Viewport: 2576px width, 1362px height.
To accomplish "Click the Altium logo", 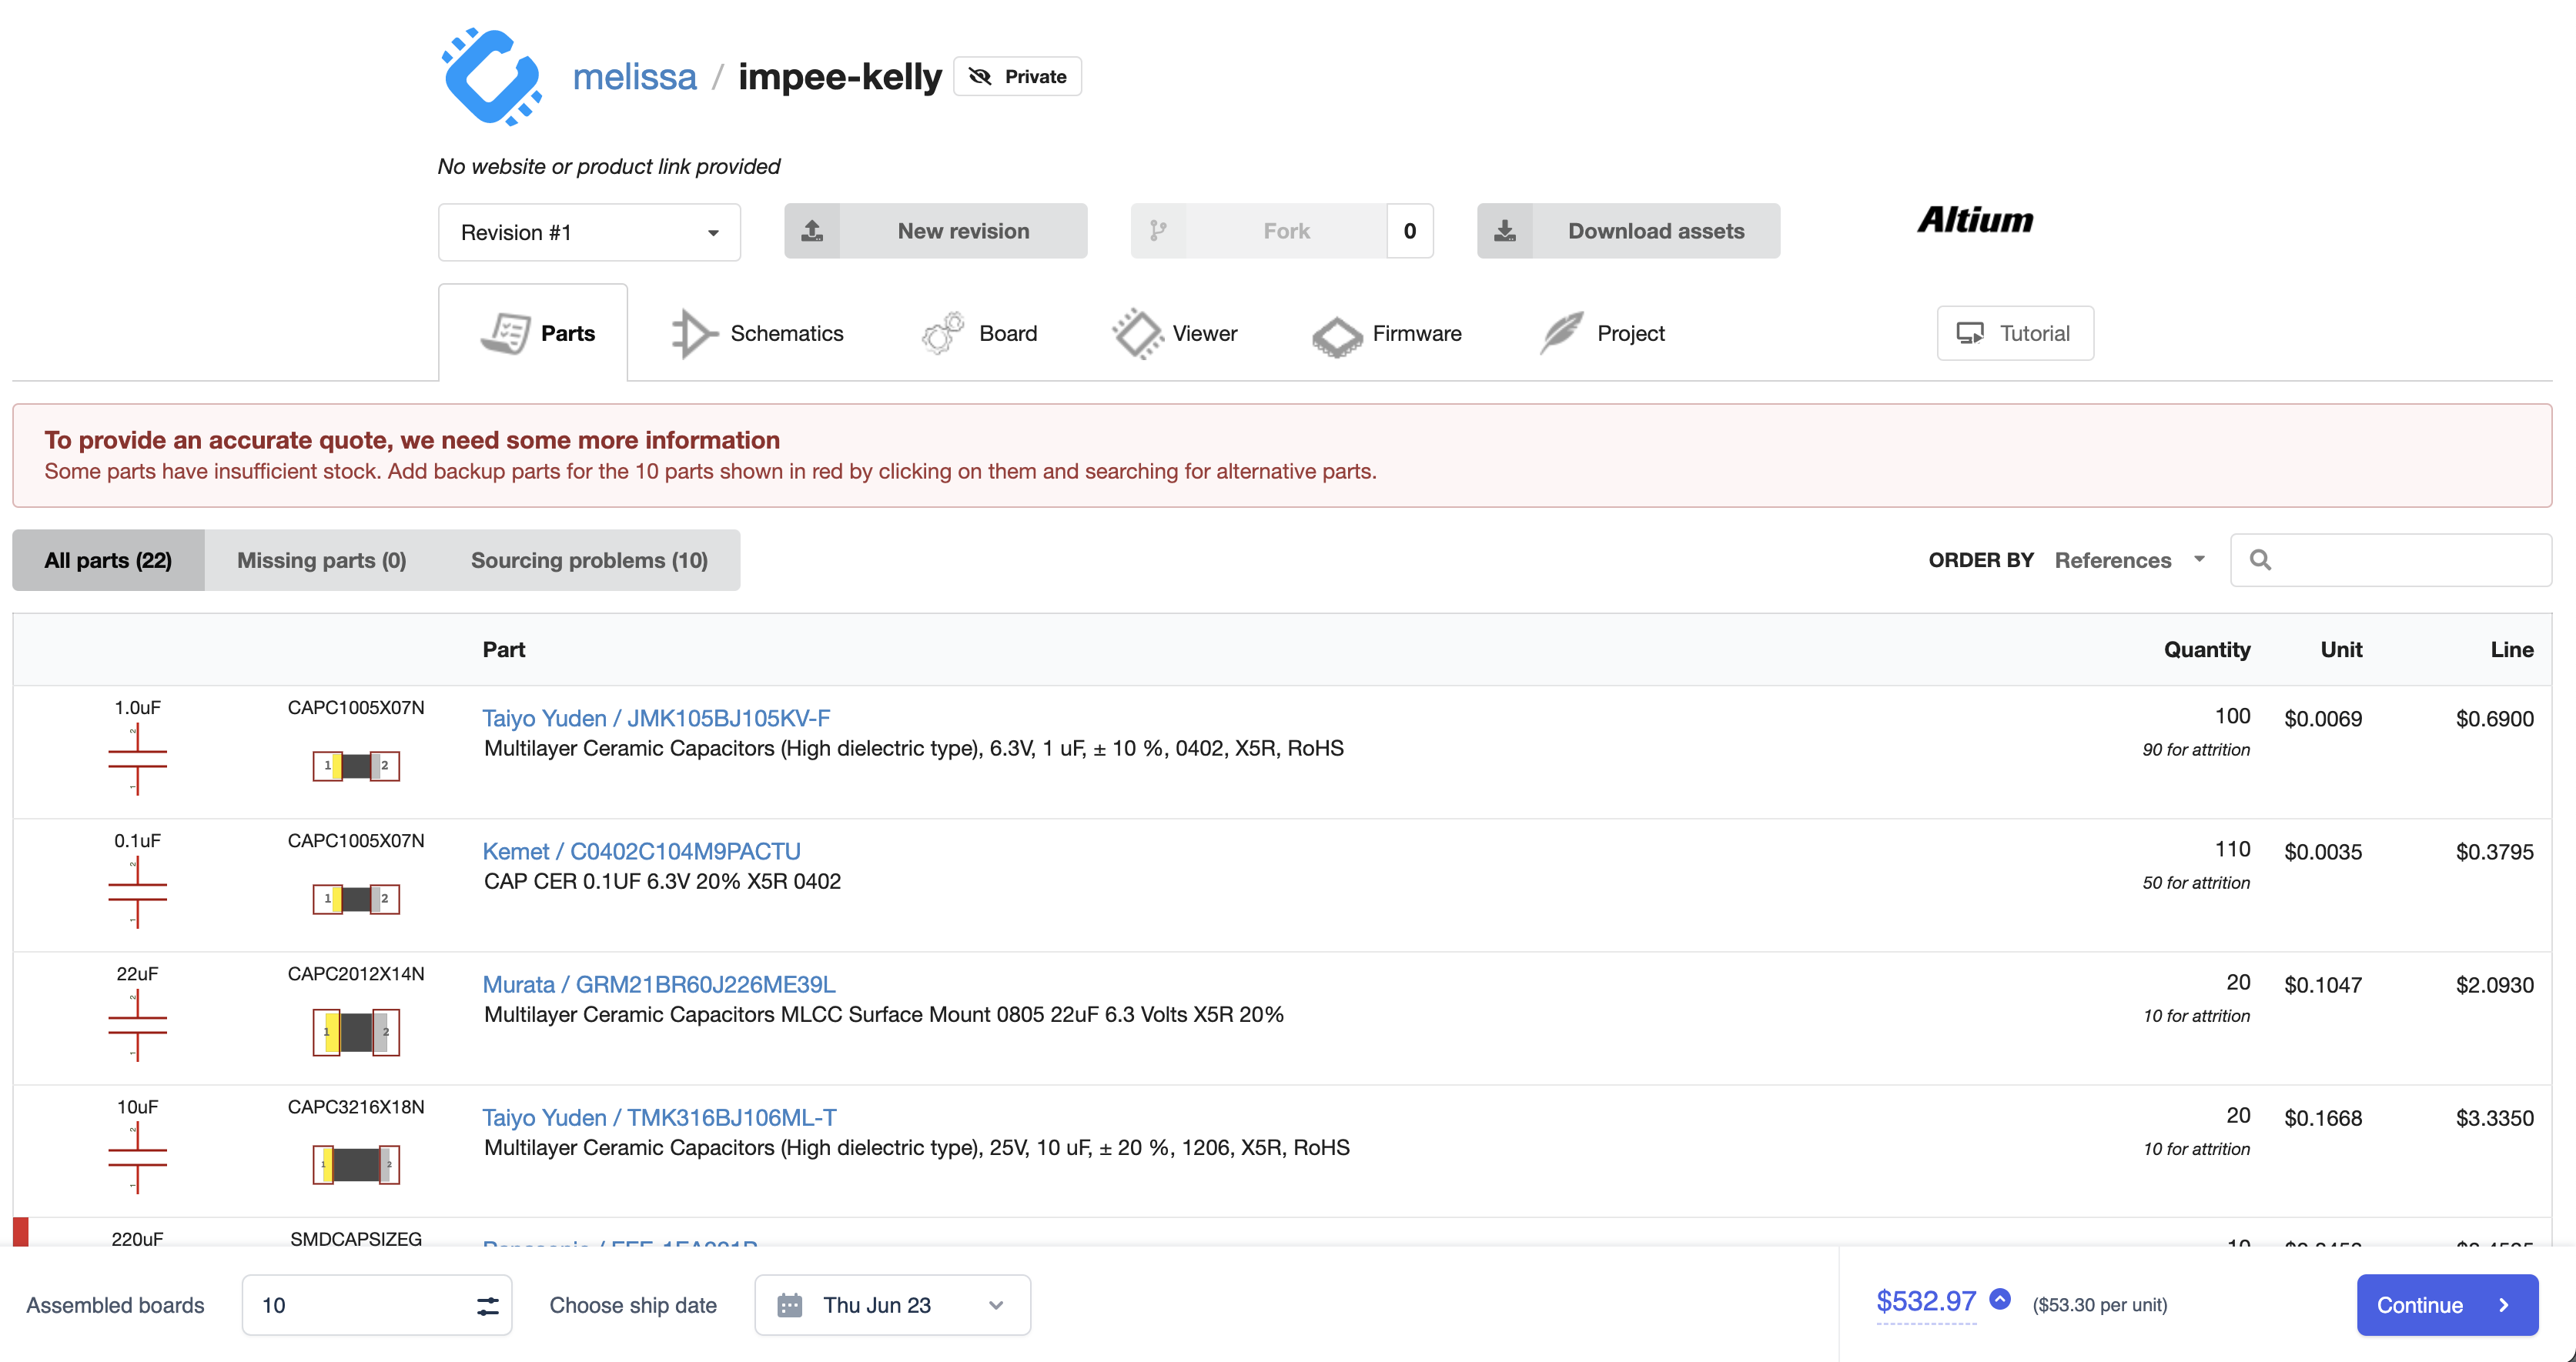I will (1975, 220).
